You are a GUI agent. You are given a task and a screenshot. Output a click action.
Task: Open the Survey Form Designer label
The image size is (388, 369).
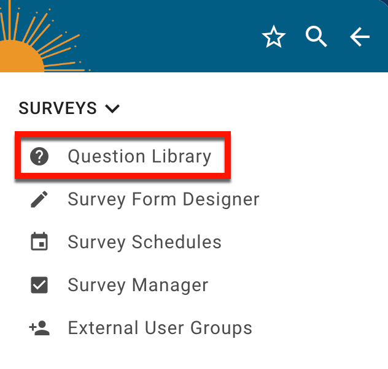coord(163,199)
